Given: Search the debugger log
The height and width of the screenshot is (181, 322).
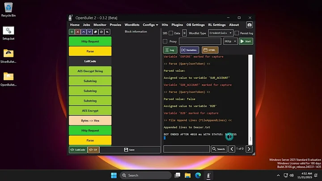Looking at the screenshot, I should click(219, 149).
